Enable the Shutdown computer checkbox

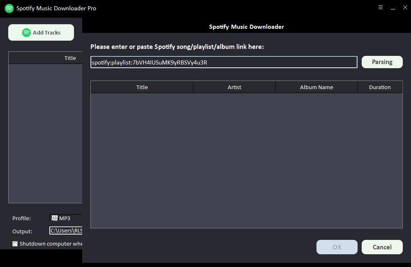click(x=15, y=244)
